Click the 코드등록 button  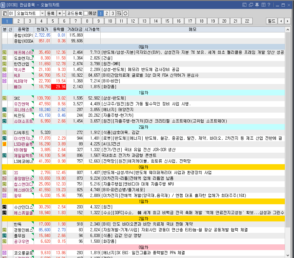(x=75, y=13)
